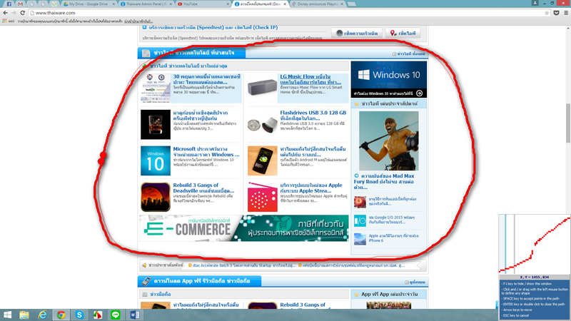Click App of the week star icon
The width and height of the screenshot is (571, 321).
[356, 295]
